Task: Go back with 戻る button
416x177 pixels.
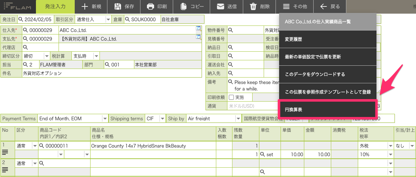Action: coord(330,6)
